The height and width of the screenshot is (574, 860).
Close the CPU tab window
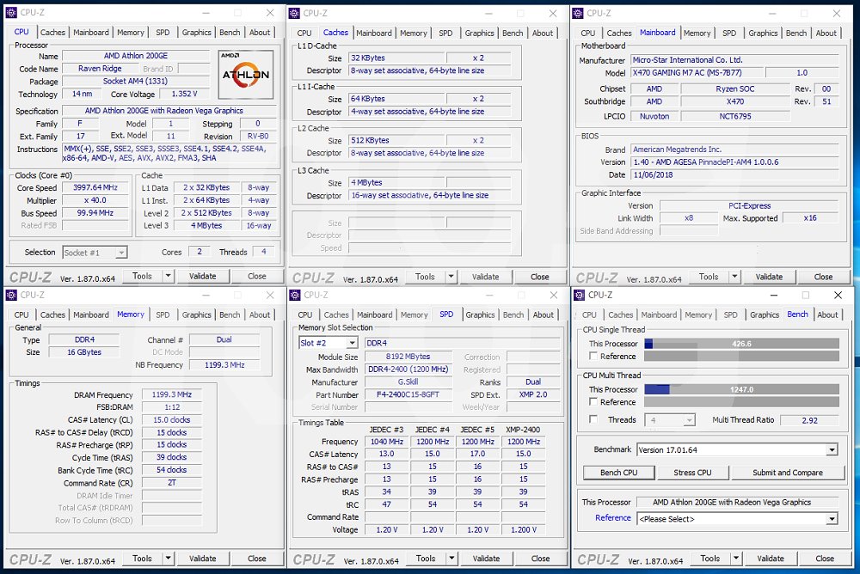270,13
